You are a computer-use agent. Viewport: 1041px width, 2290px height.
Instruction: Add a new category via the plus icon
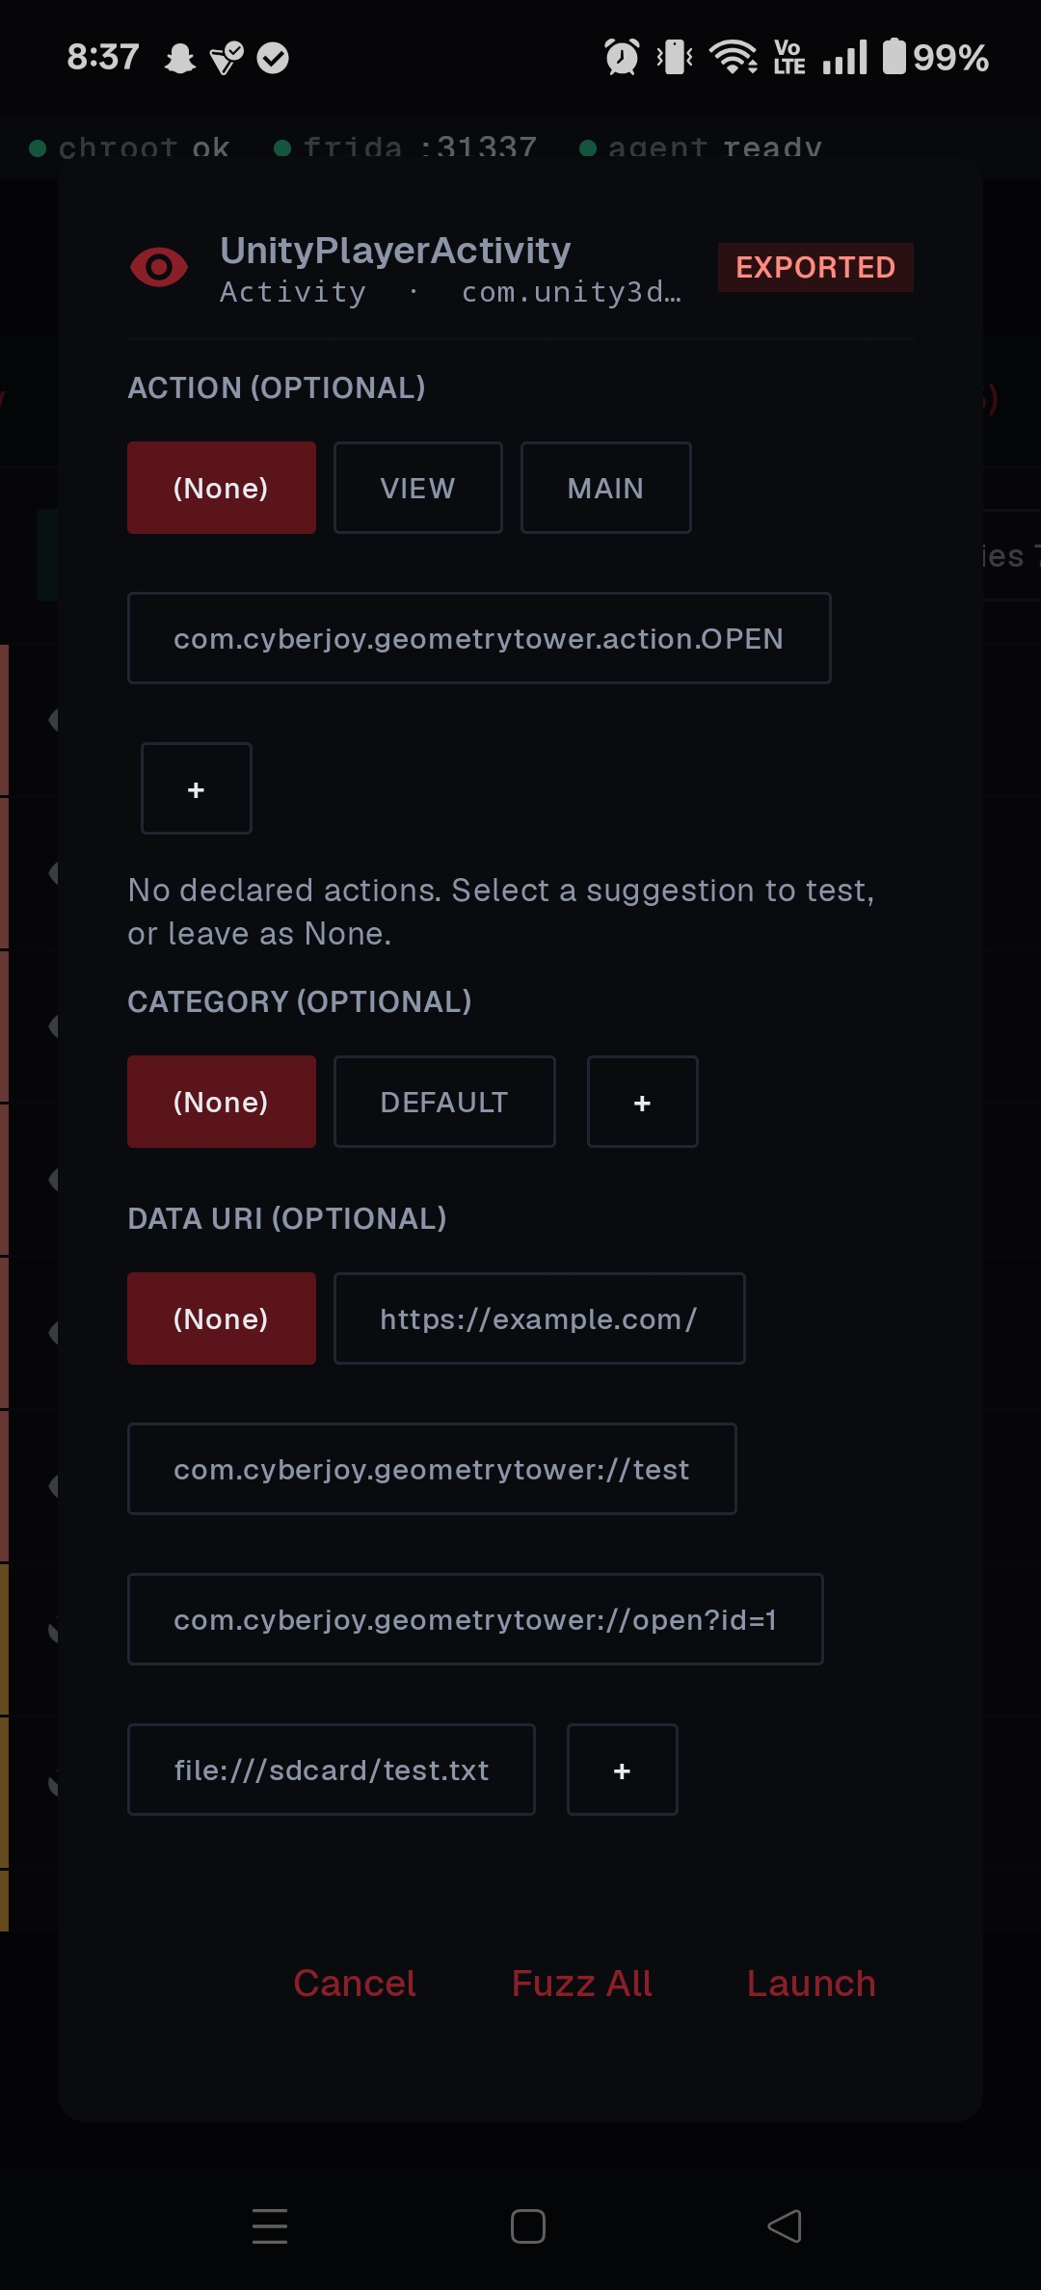[642, 1101]
